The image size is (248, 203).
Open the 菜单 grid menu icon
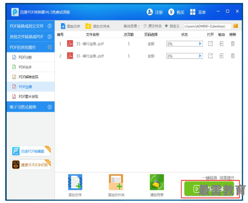coord(193,12)
